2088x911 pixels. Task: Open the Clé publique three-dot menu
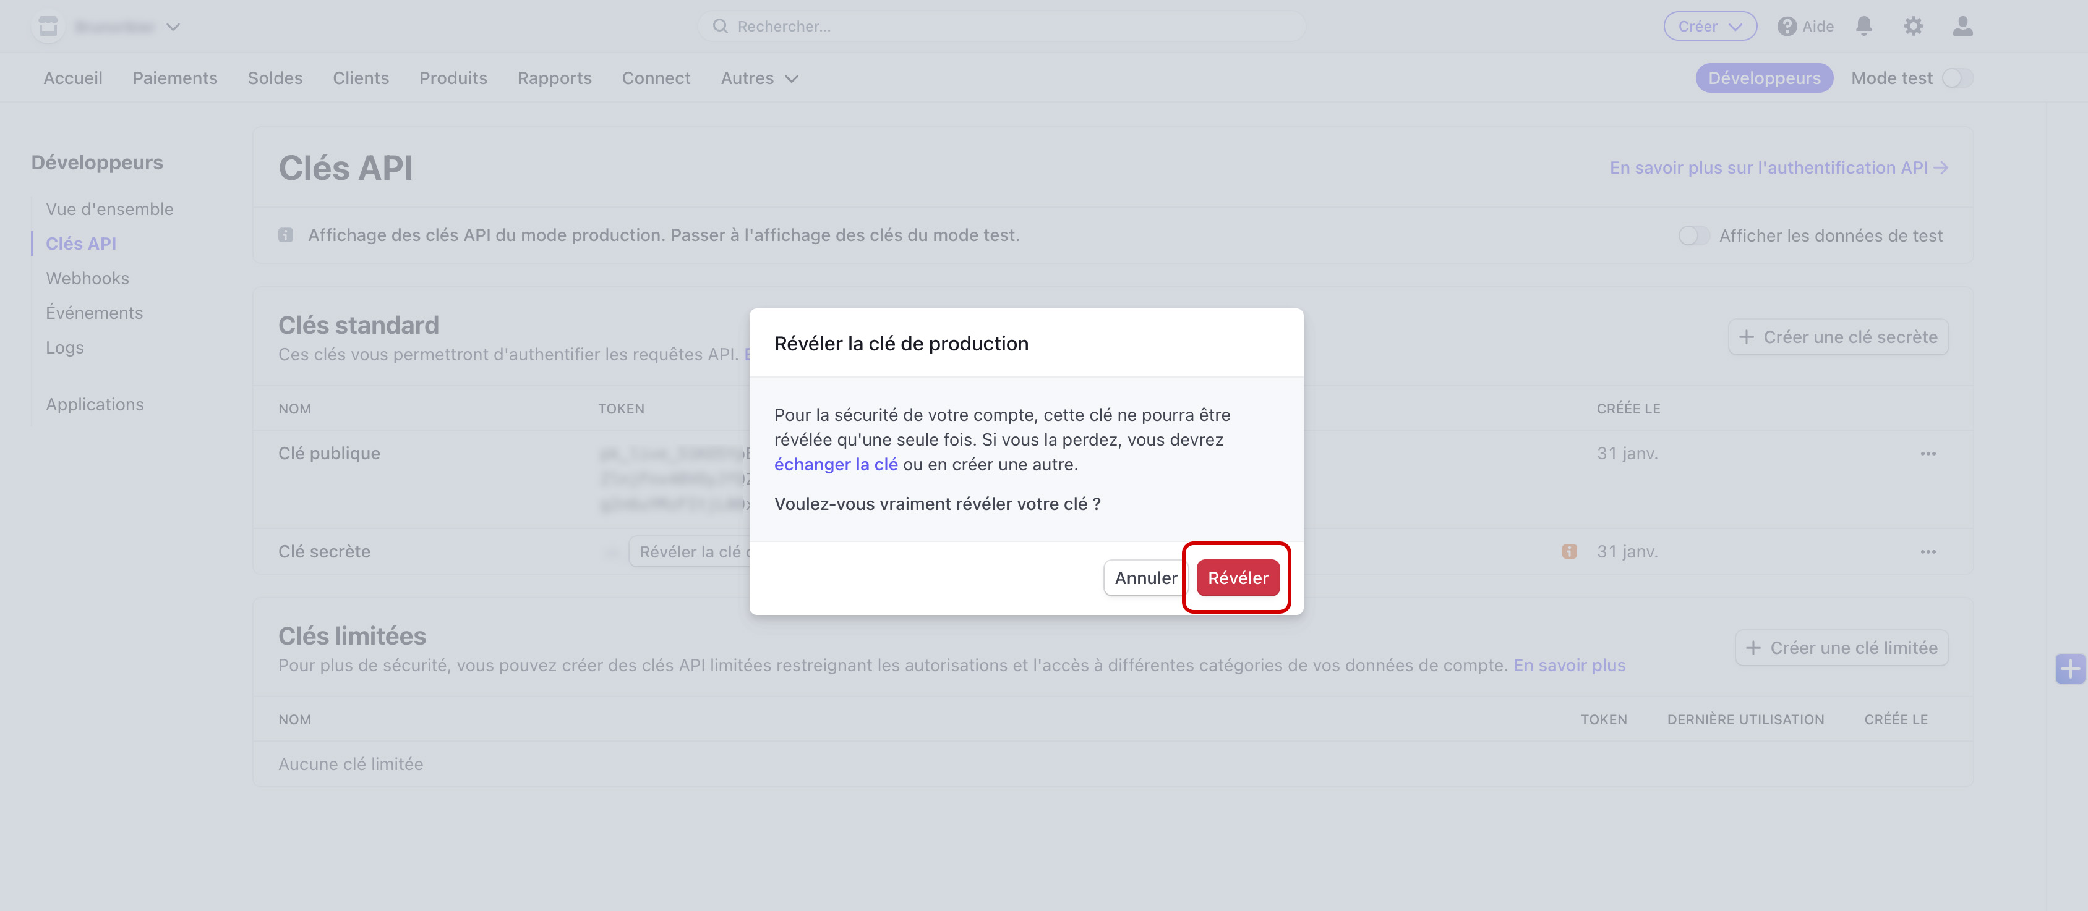coord(1928,454)
